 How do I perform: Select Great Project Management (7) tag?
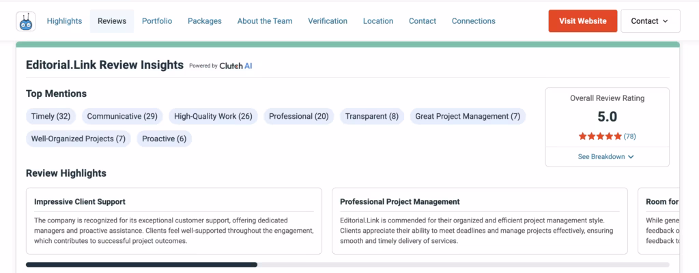[x=468, y=117]
